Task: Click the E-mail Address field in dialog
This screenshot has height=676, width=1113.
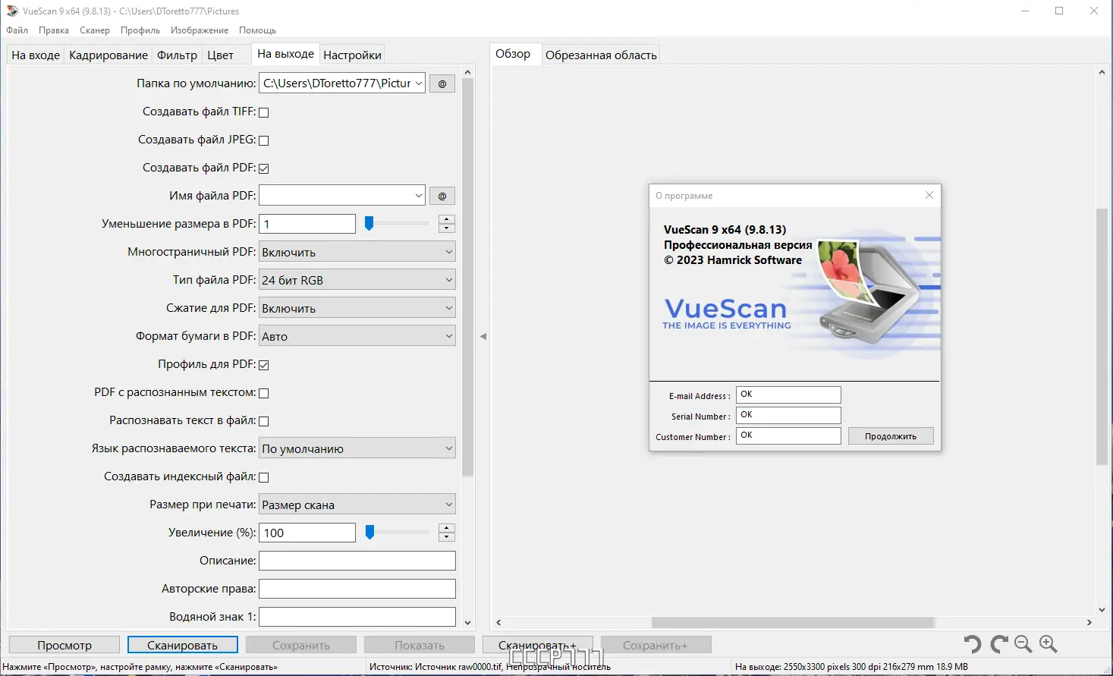Action: click(x=788, y=395)
